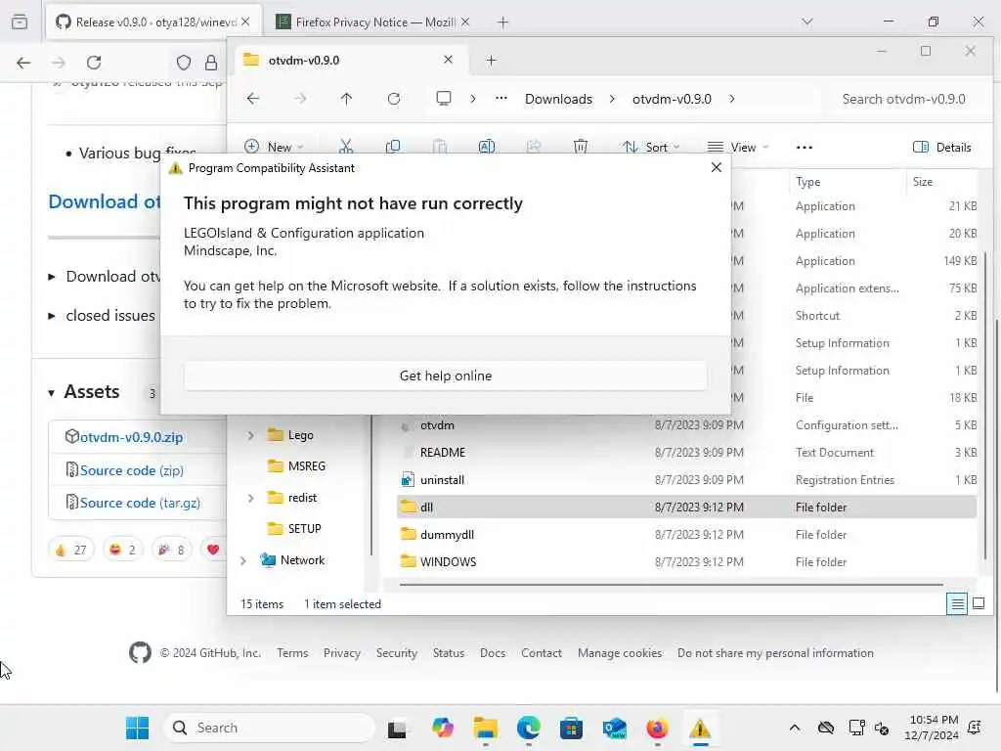Viewport: 1001px width, 751px height.
Task: Click the Search otvdm-v0.9.0 field
Action: 907,99
